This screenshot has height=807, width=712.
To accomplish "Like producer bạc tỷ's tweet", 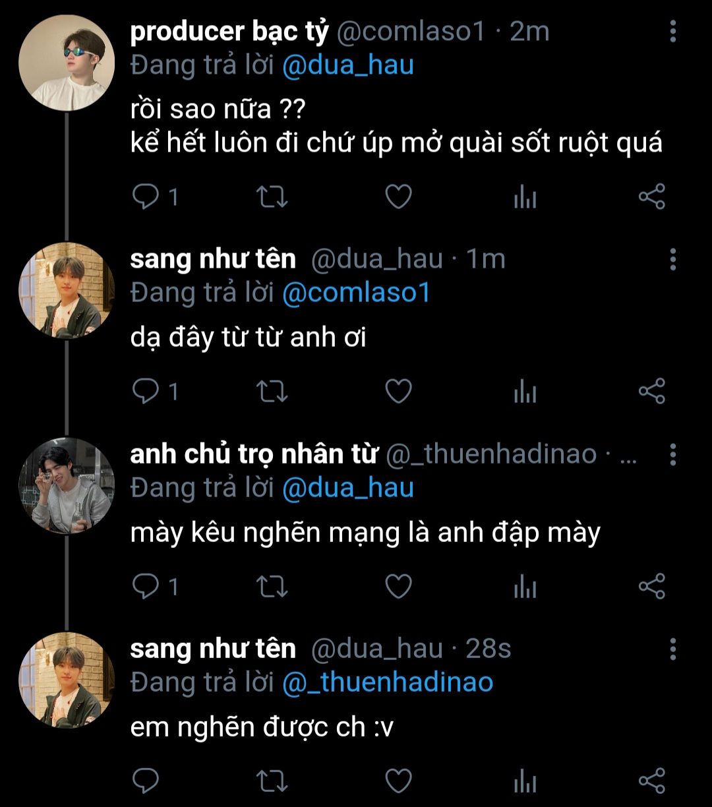I will [x=398, y=196].
